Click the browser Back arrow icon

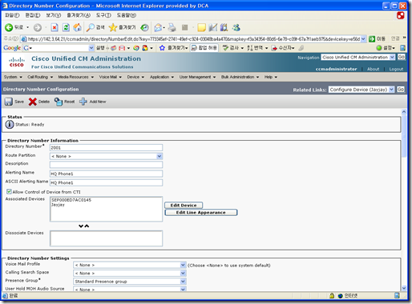click(9, 27)
